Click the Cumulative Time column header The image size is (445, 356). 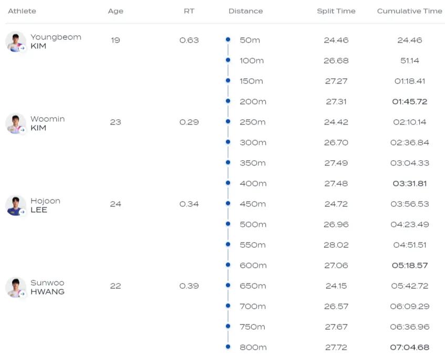pyautogui.click(x=409, y=11)
